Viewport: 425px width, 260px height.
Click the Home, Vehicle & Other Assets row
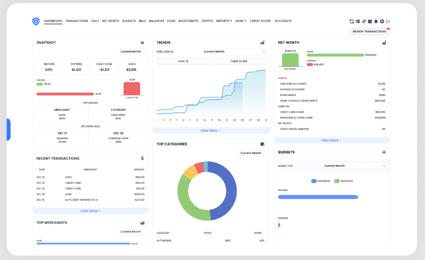[332, 101]
